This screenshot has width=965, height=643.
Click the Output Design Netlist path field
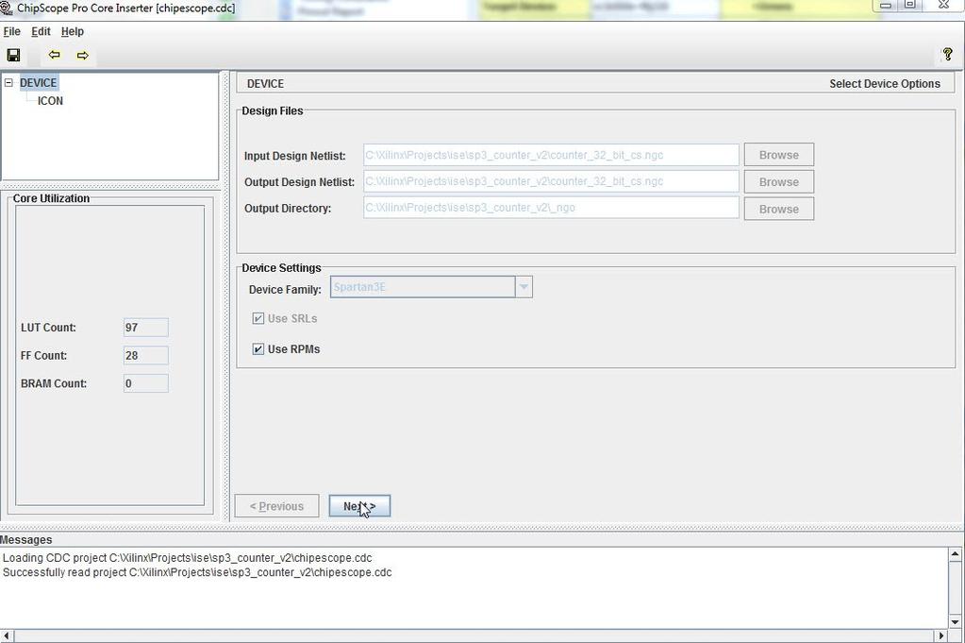551,181
